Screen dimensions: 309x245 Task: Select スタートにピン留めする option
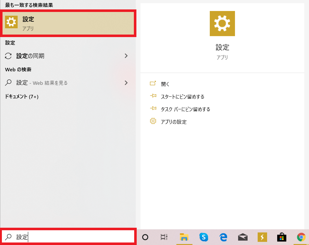[x=182, y=96]
